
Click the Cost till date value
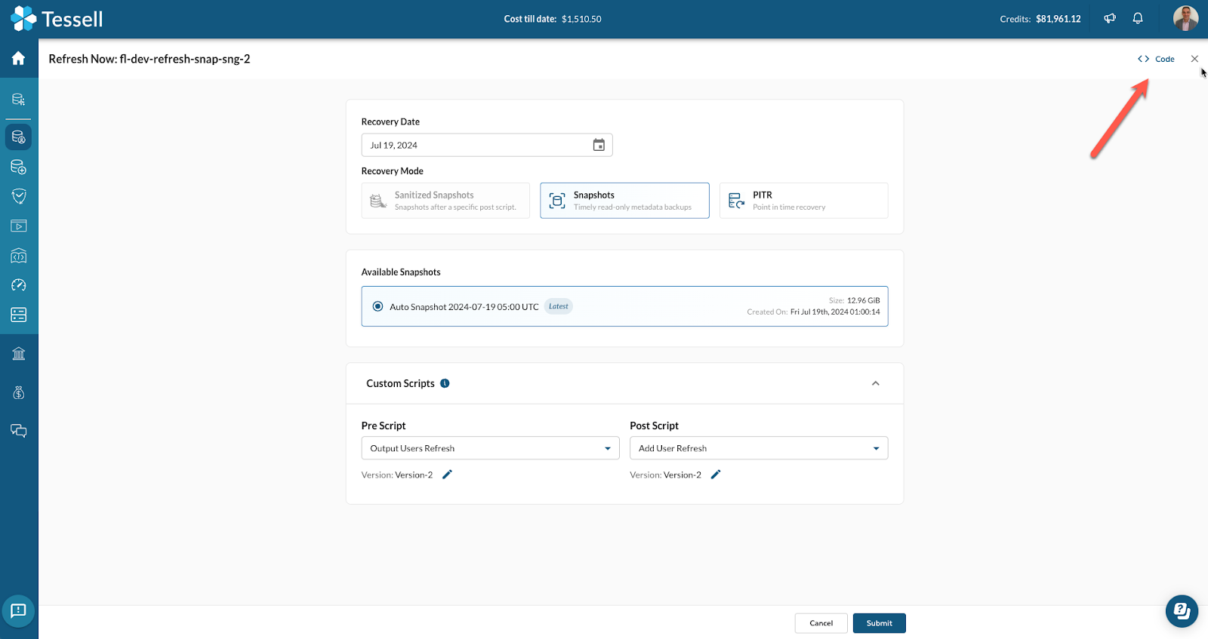(581, 19)
